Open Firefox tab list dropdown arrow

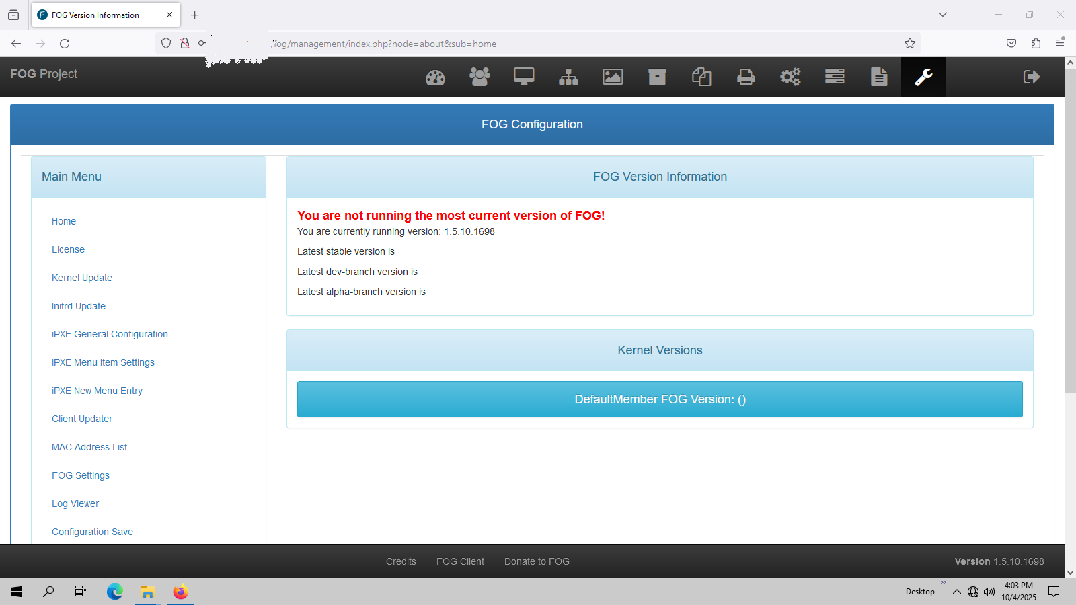pyautogui.click(x=943, y=15)
